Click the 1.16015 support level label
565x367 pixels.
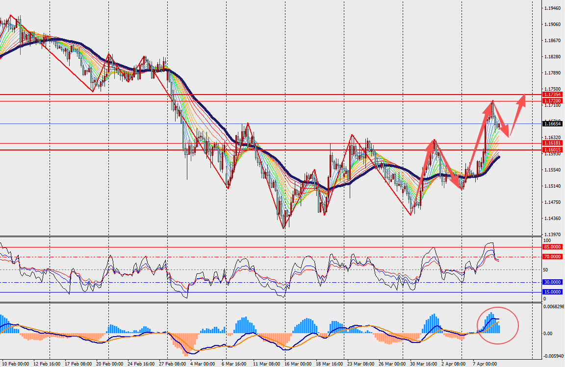pos(552,150)
